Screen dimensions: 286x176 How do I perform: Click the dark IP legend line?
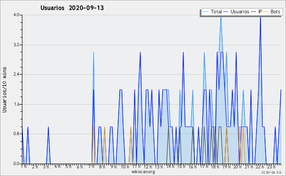click(254, 12)
